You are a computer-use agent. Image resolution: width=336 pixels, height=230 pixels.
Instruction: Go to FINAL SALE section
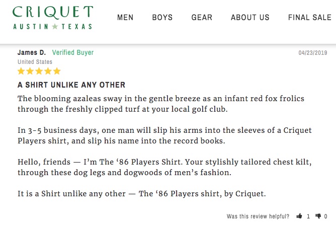pos(310,17)
